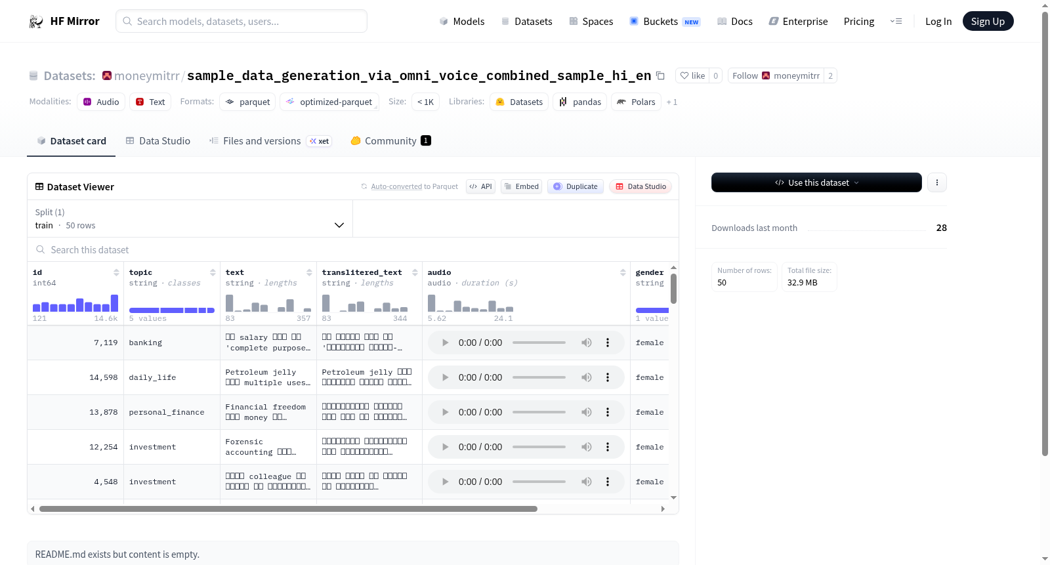Play audio in the personal_finance row

(445, 412)
